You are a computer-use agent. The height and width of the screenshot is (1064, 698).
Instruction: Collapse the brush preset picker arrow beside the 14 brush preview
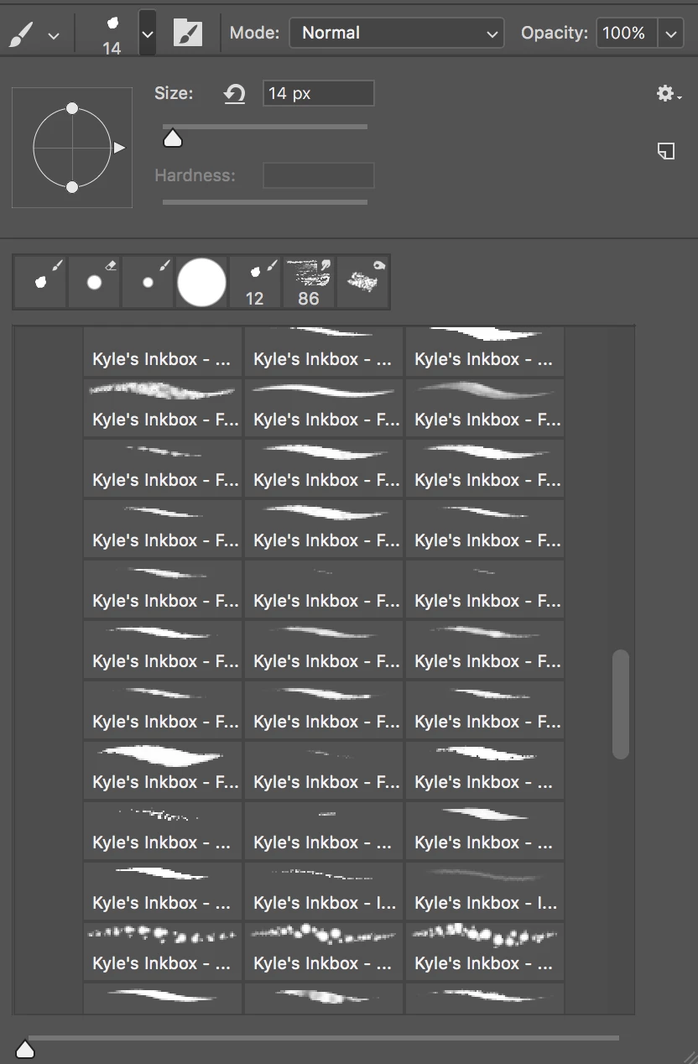[x=148, y=34]
